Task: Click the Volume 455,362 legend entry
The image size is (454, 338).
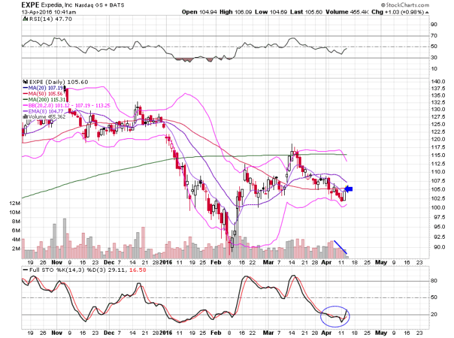Action: point(47,117)
